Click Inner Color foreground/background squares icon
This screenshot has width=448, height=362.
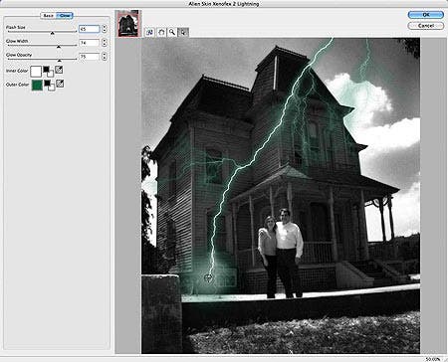(48, 72)
